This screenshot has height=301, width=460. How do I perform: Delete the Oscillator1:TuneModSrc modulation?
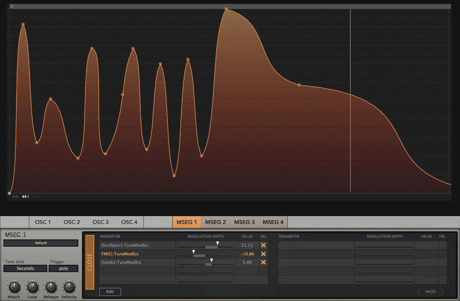263,245
